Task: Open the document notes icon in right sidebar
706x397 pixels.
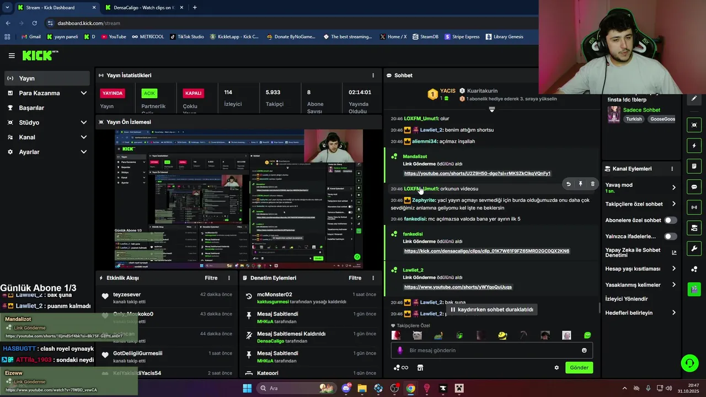Action: (694, 166)
